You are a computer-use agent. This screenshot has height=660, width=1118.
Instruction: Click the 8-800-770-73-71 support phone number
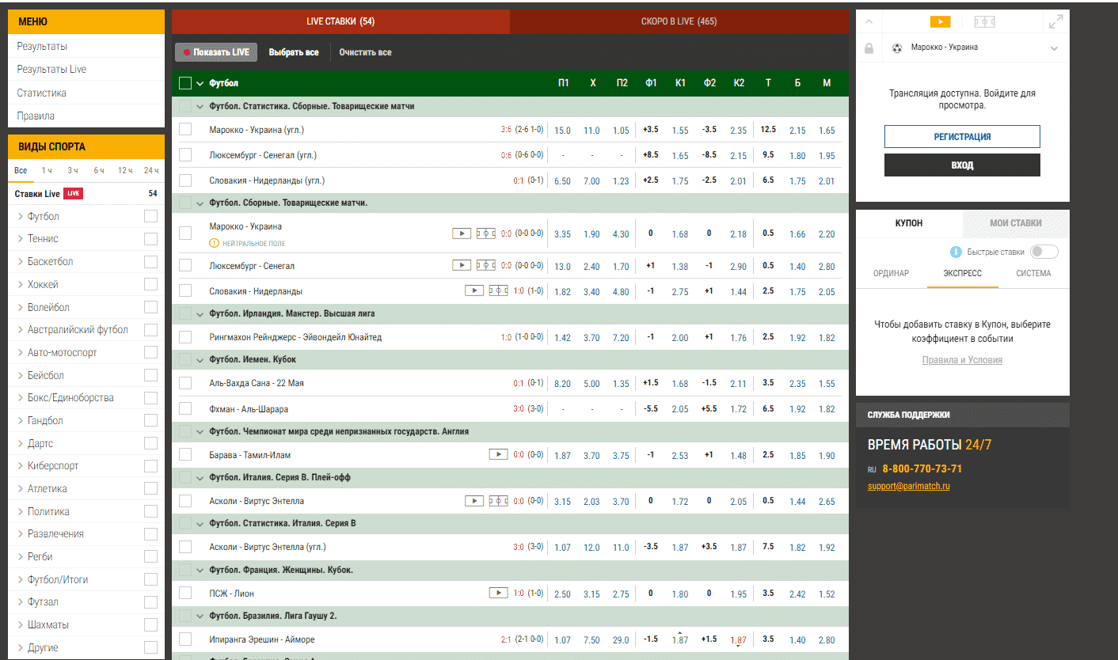click(922, 468)
